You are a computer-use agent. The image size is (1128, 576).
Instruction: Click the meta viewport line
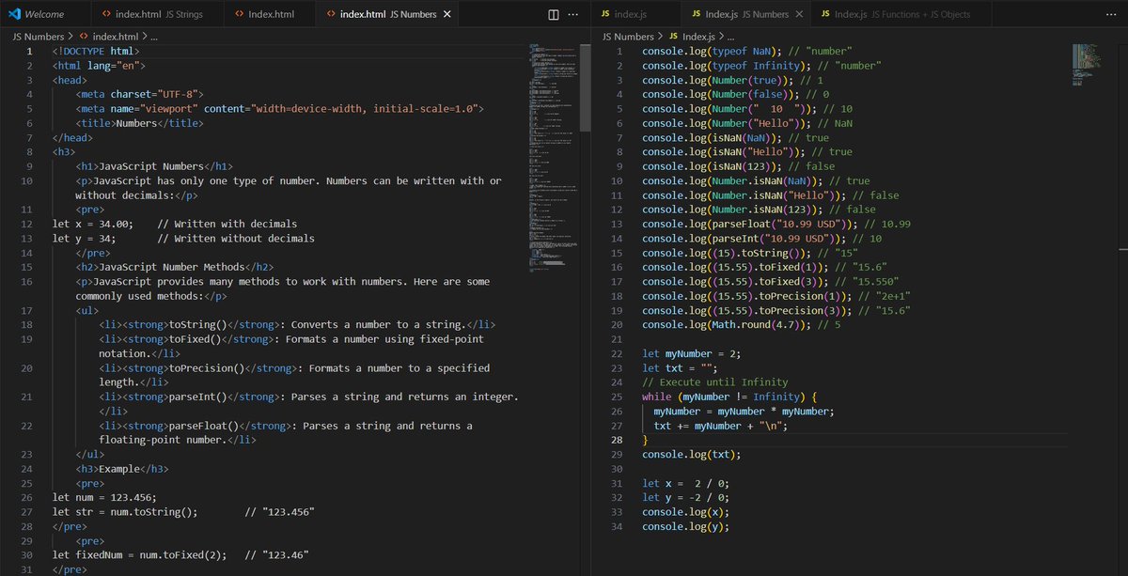pos(280,109)
